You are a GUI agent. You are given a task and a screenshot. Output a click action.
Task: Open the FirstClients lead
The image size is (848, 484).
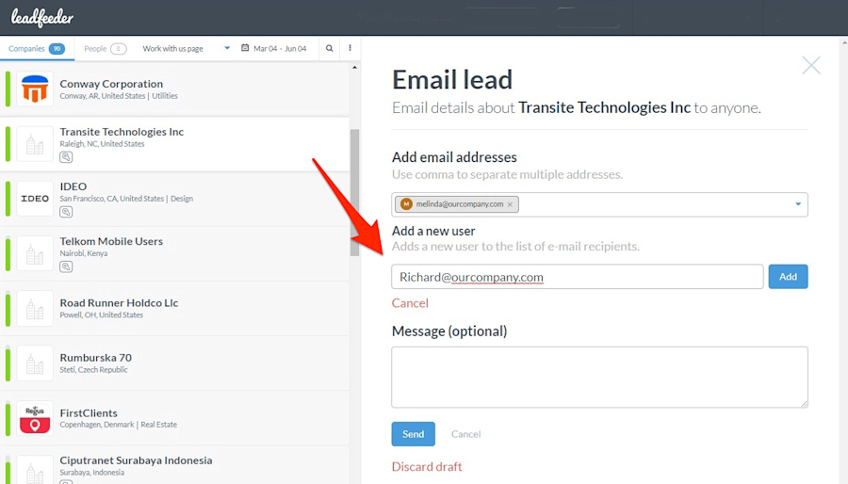click(174, 418)
